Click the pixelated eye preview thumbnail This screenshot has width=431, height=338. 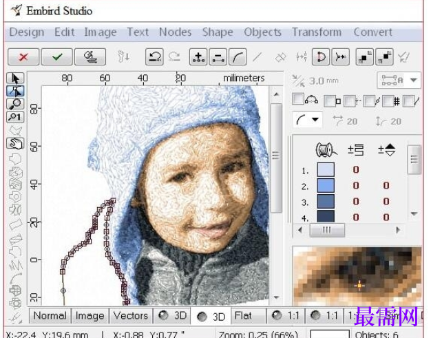pyautogui.click(x=357, y=276)
